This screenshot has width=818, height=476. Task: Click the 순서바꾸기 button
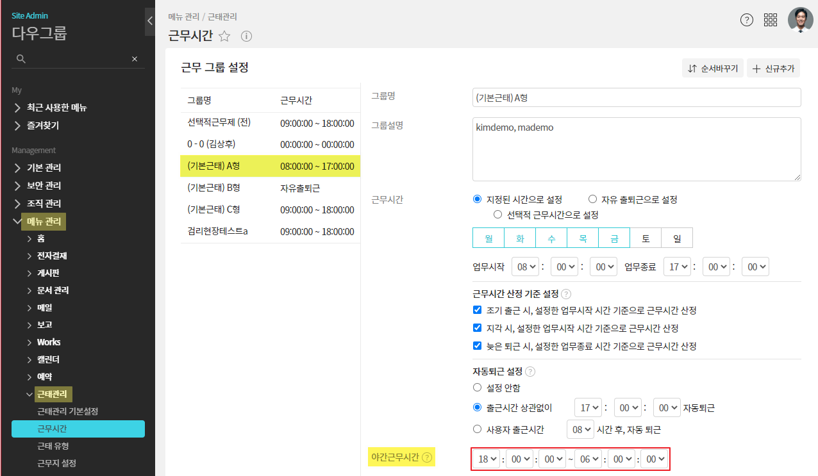713,69
